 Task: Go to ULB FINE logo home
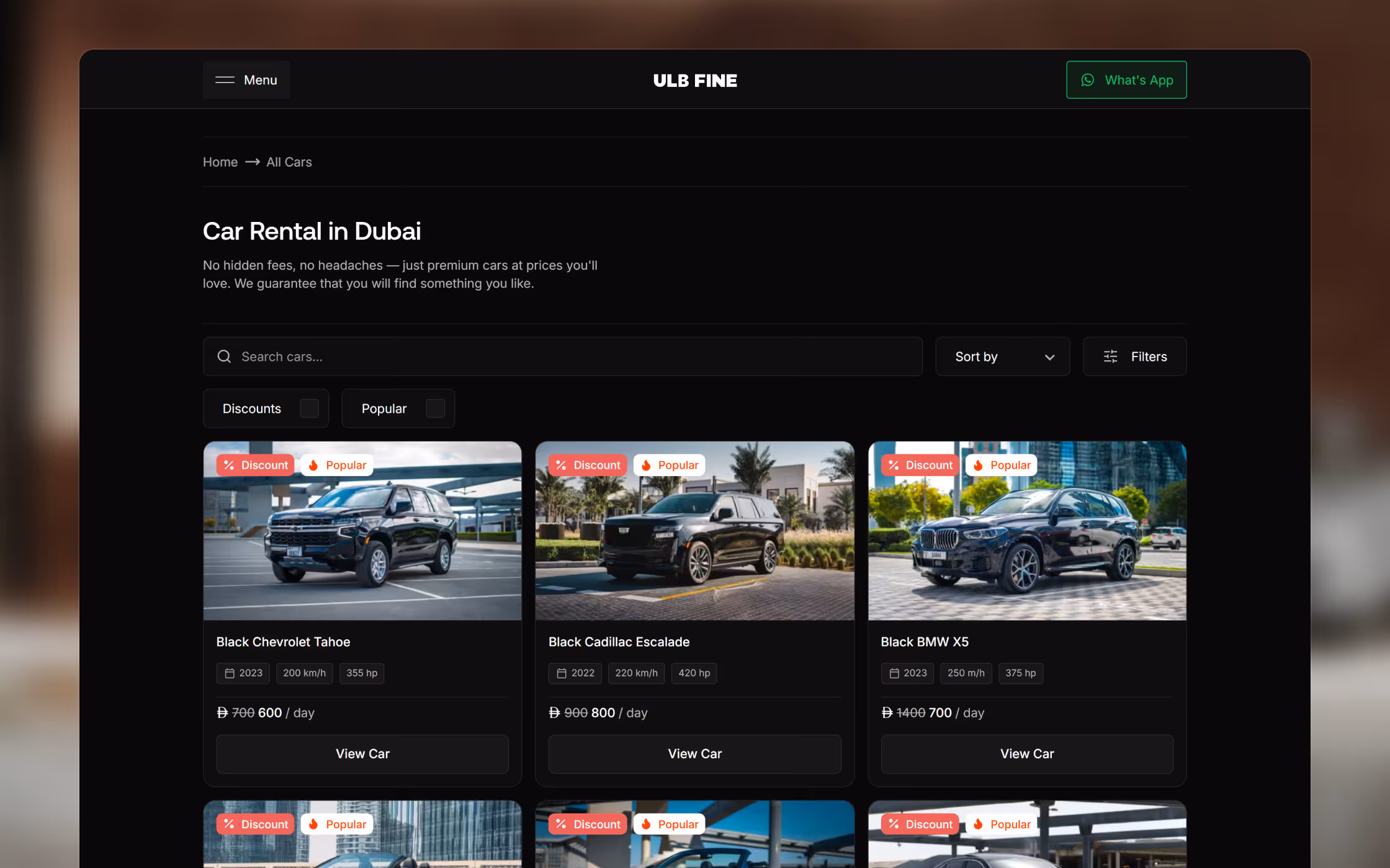click(x=695, y=81)
